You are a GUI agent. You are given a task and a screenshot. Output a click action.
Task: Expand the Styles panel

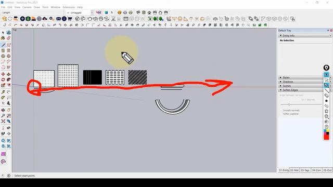click(281, 77)
